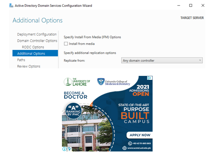Minimize the configuration wizard window
210x156 pixels.
tap(179, 5)
